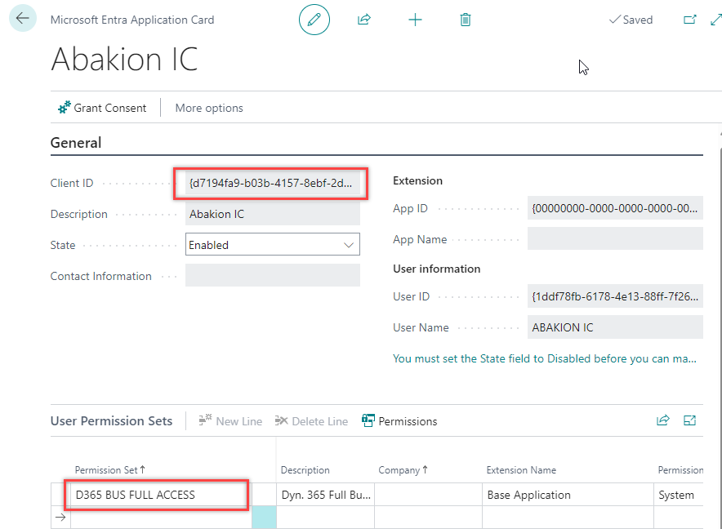The image size is (722, 529).
Task: Select the new row arrow indicator
Action: tap(60, 517)
